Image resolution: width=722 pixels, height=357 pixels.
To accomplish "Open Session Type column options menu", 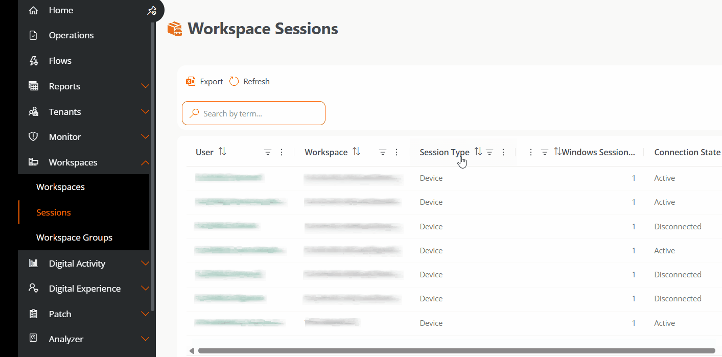I will pyautogui.click(x=503, y=152).
